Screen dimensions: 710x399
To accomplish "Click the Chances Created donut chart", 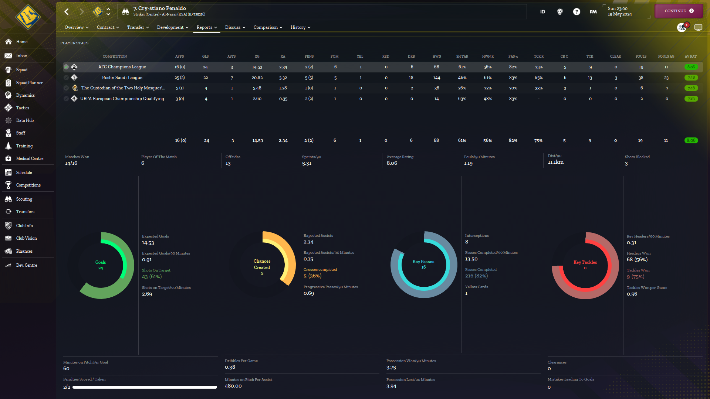I will point(262,265).
